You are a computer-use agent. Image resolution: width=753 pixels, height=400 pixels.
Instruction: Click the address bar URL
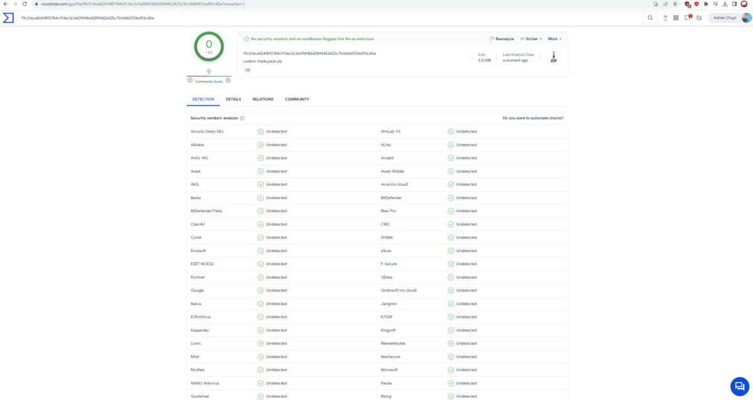[143, 4]
